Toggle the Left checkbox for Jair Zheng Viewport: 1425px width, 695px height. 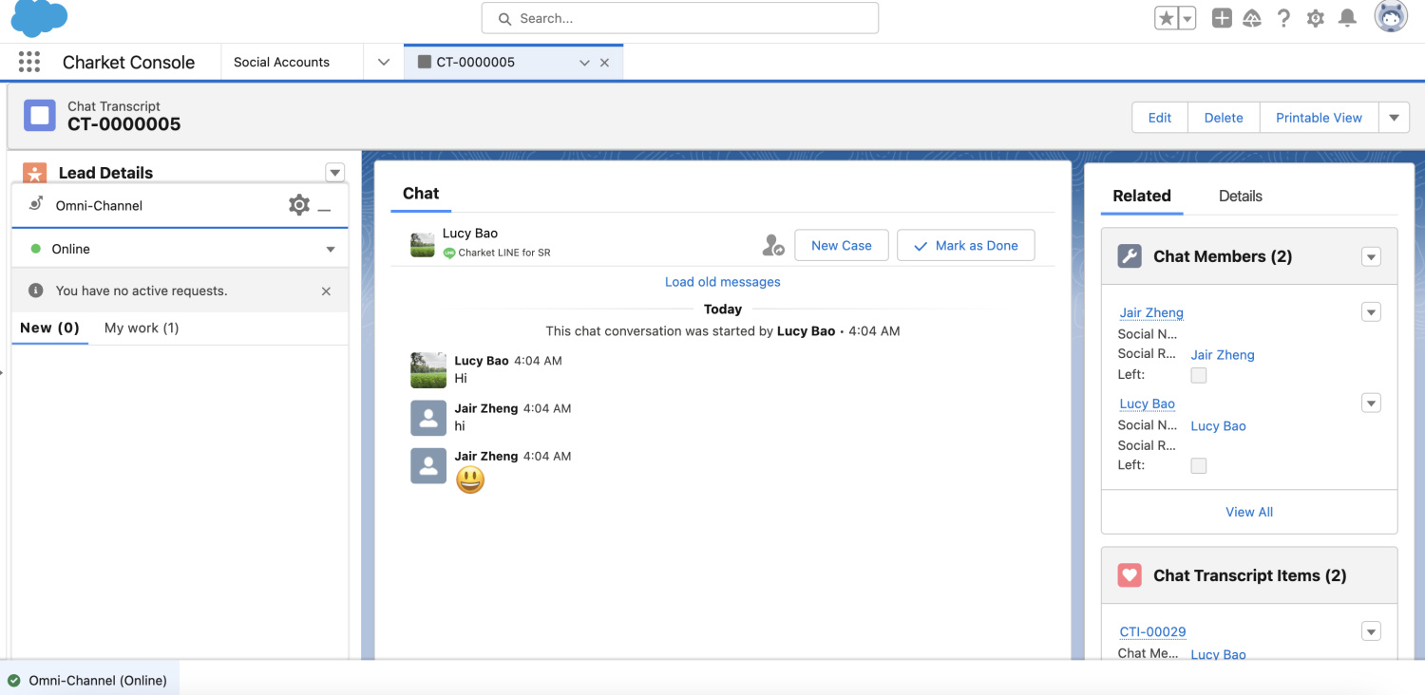pos(1199,375)
